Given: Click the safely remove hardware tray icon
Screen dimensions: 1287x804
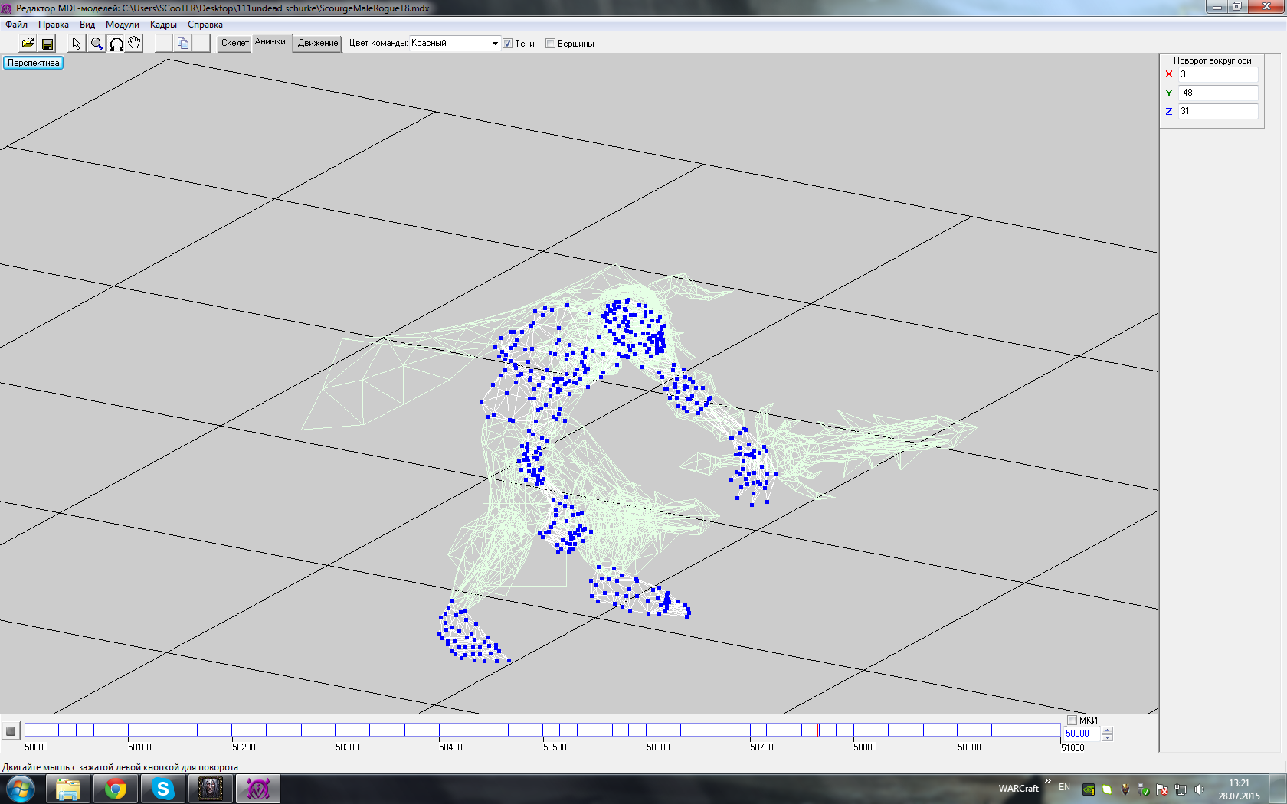Looking at the screenshot, I should point(1144,789).
